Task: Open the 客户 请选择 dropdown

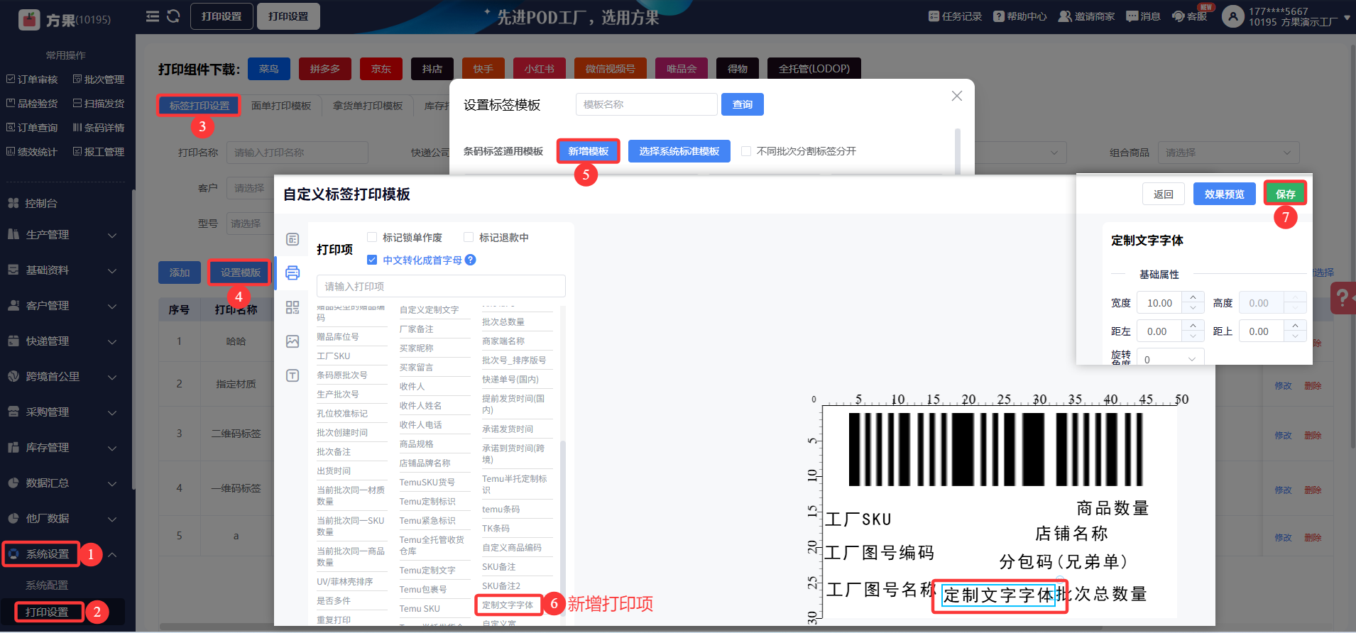Action: [x=249, y=188]
